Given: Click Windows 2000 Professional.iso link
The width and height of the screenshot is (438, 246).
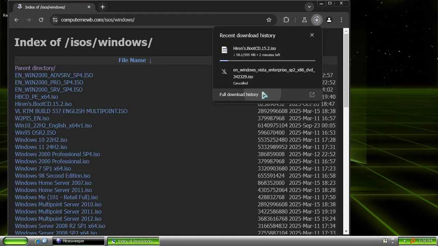Looking at the screenshot, I should point(52,161).
